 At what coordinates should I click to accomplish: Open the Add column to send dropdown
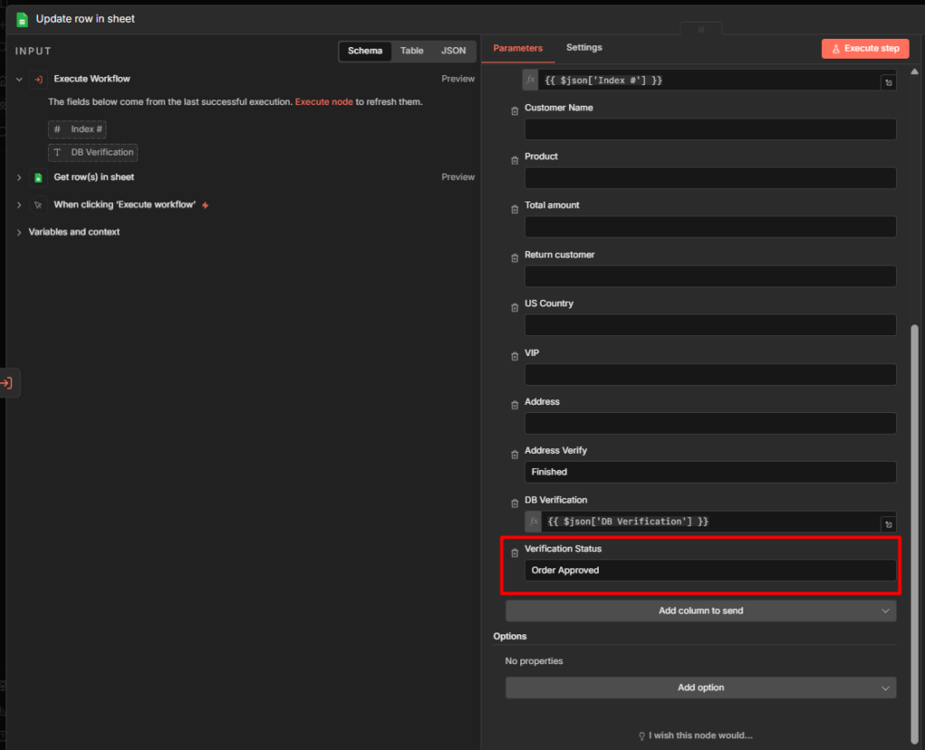(x=700, y=610)
